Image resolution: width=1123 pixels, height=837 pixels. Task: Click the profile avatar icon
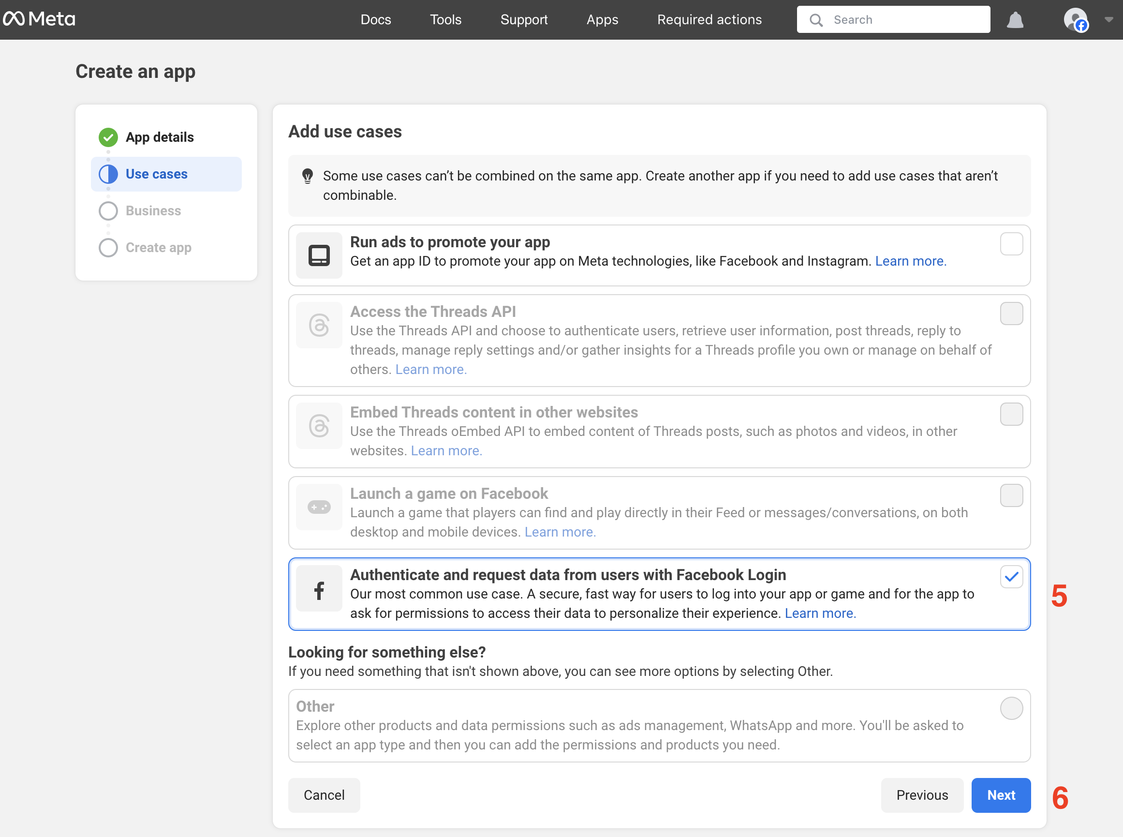(1075, 20)
